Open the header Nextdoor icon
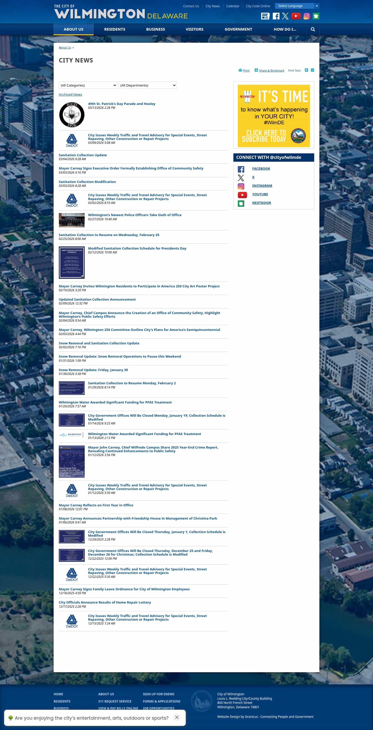The image size is (373, 730). (x=316, y=16)
